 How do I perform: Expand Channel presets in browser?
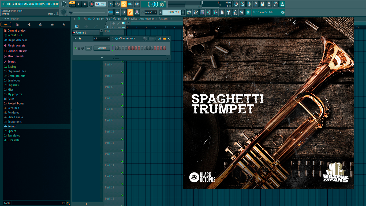tap(17, 51)
